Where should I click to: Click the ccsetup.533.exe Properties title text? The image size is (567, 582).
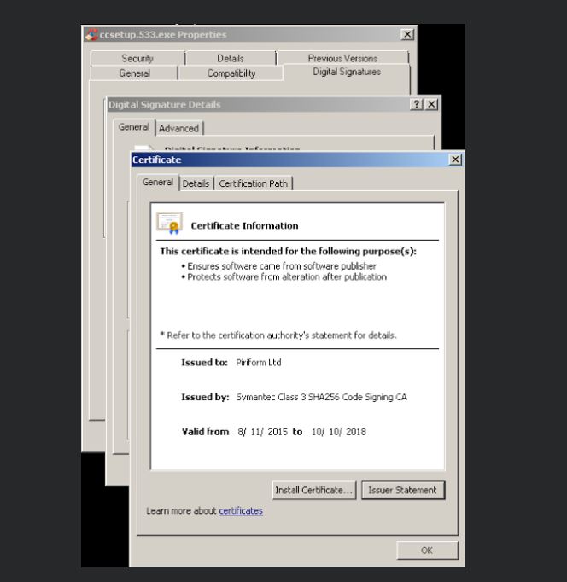[x=163, y=34]
